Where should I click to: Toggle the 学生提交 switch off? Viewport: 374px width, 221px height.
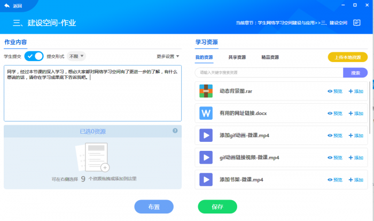[35, 56]
